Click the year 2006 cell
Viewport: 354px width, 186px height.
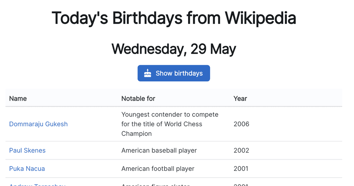(241, 124)
